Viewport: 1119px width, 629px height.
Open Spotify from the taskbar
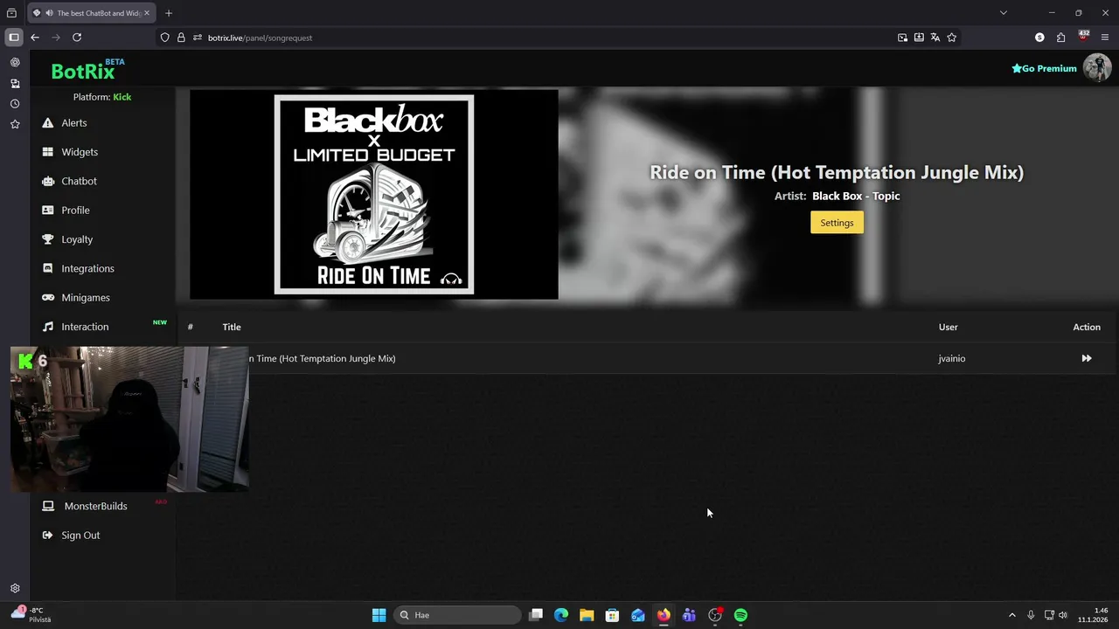click(740, 615)
